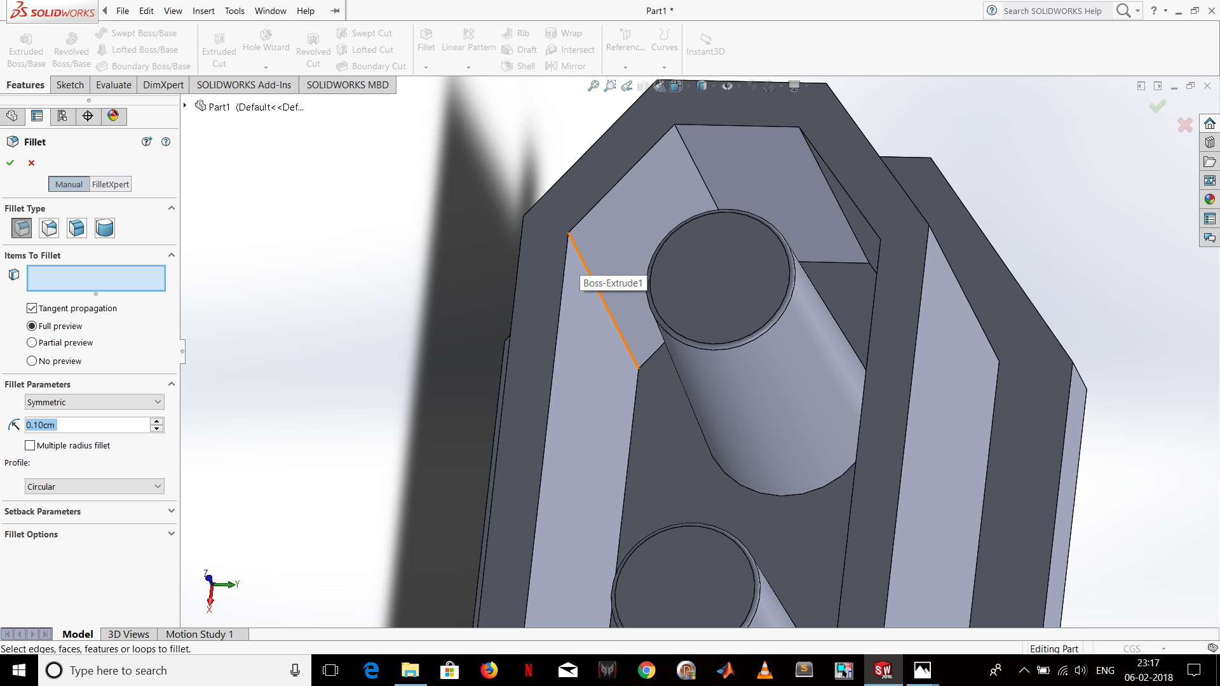Switch to FilletXpert mode
This screenshot has height=686, width=1220.
110,184
